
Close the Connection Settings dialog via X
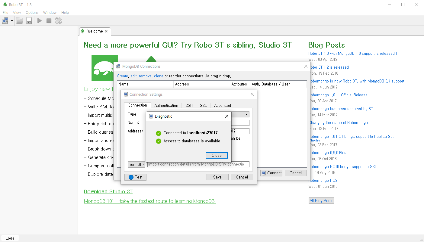coord(252,94)
